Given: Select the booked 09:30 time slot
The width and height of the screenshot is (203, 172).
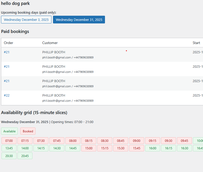Looking at the screenshot, I should [x=169, y=141].
